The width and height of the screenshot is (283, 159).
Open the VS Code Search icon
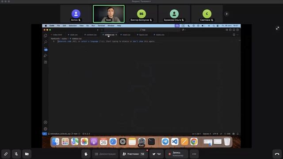[x=46, y=42]
